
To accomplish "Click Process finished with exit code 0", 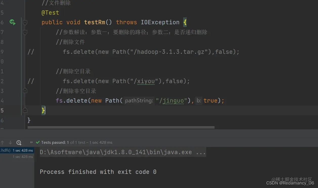I will 98,172.
